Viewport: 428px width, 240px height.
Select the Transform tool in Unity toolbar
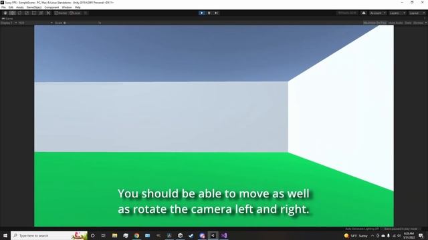(41, 13)
